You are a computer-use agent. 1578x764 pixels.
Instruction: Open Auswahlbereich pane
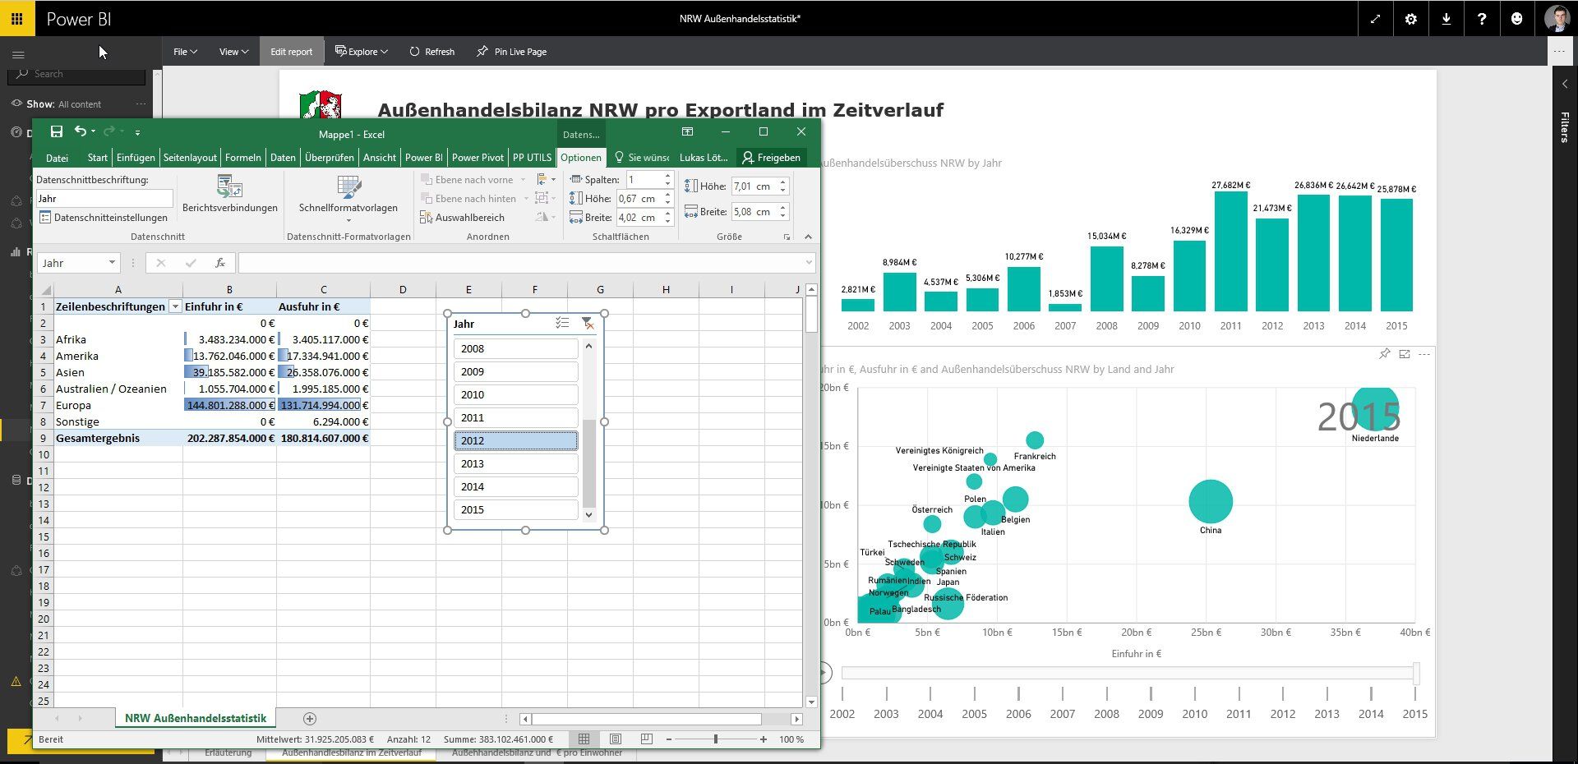coord(462,218)
